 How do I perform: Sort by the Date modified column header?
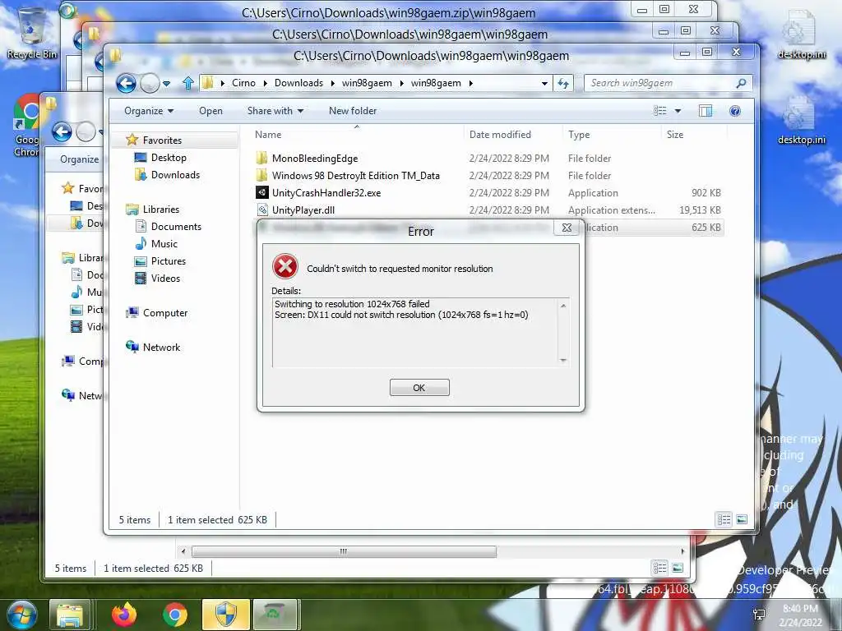[500, 135]
